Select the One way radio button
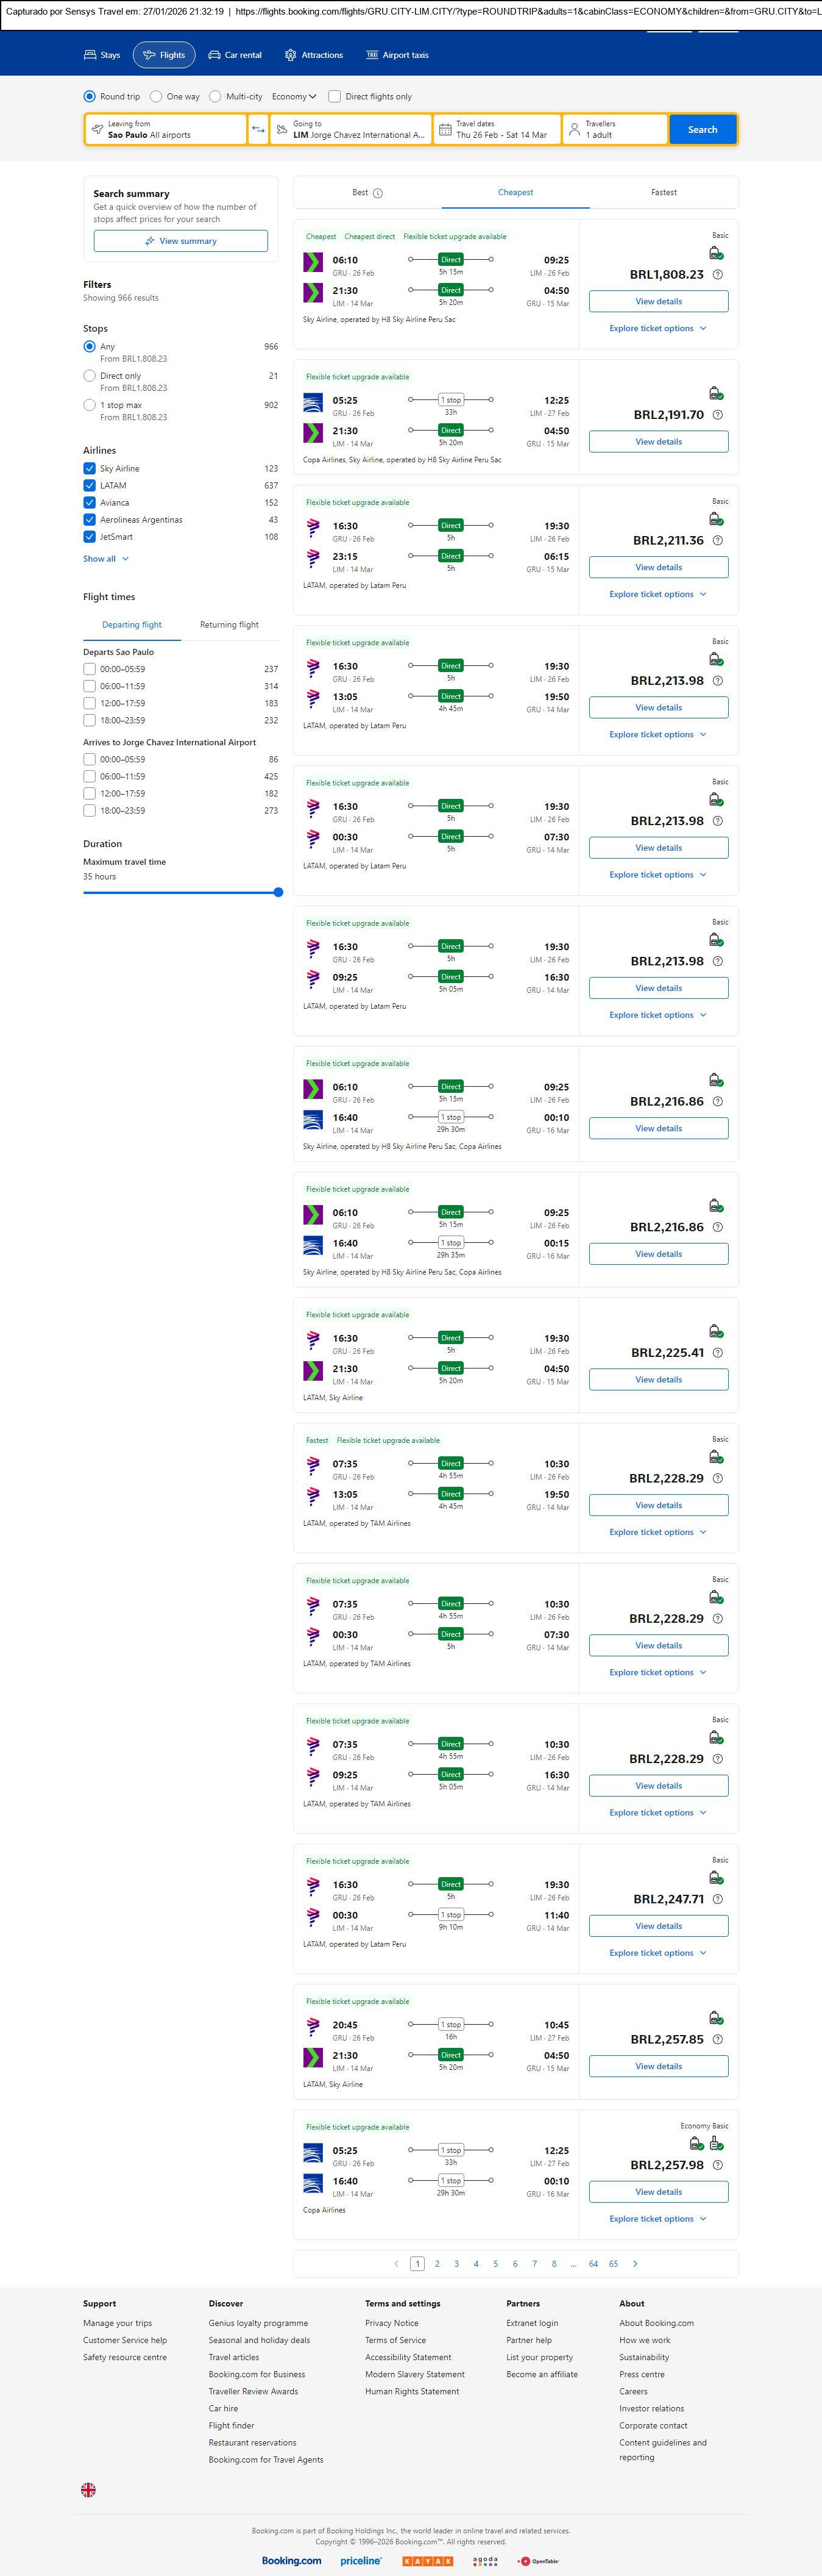This screenshot has width=822, height=2576. pyautogui.click(x=157, y=97)
